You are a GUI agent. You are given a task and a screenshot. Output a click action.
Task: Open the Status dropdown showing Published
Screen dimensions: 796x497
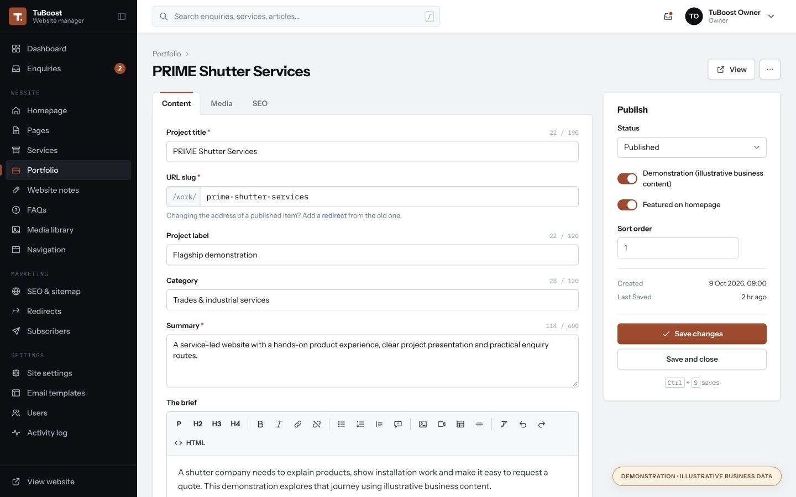coord(692,147)
